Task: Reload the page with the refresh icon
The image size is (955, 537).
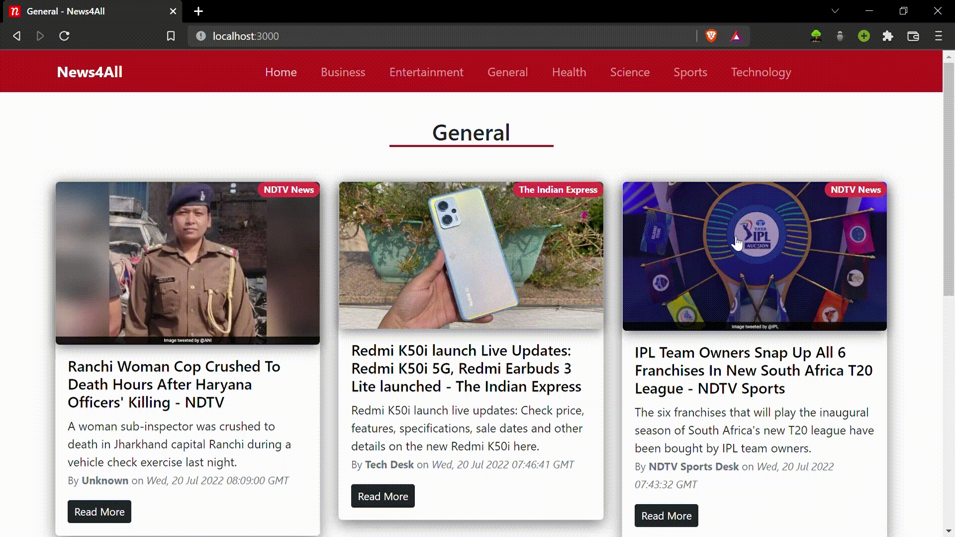Action: 64,36
